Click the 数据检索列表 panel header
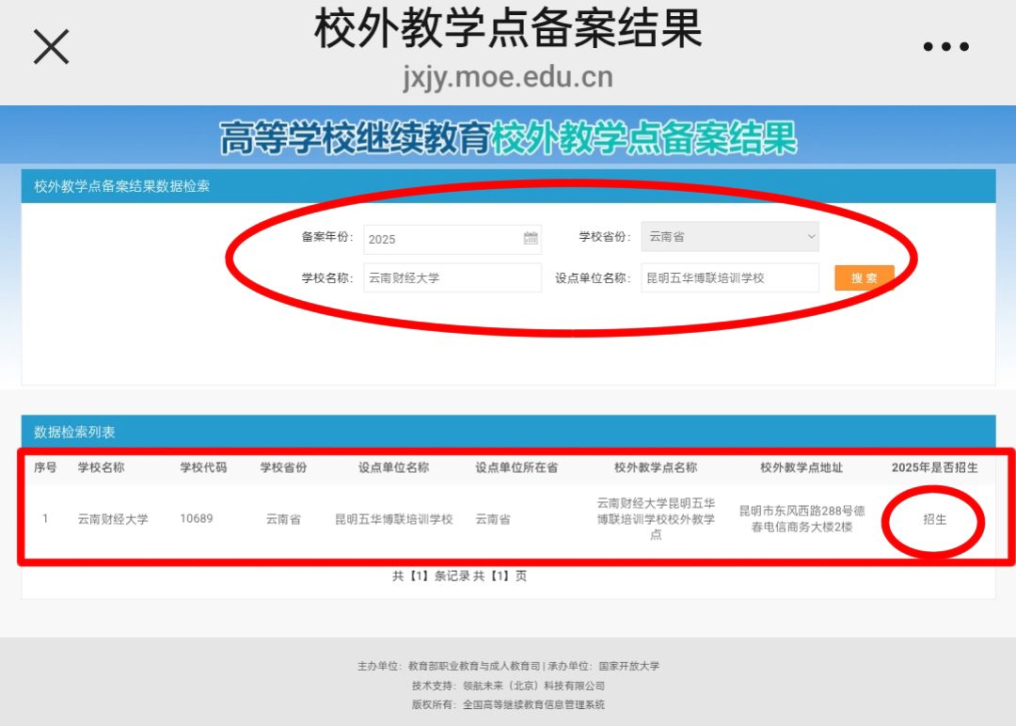The width and height of the screenshot is (1016, 726). pyautogui.click(x=75, y=432)
